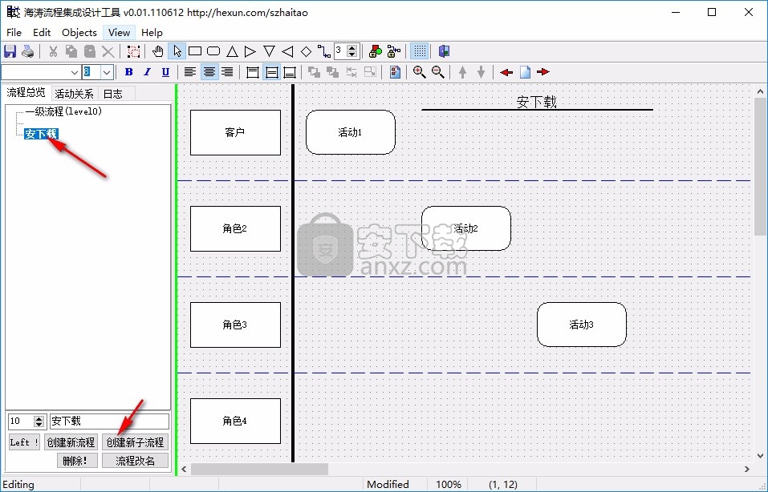This screenshot has height=492, width=768.
Task: Click the gray up arrow icon
Action: pyautogui.click(x=462, y=72)
